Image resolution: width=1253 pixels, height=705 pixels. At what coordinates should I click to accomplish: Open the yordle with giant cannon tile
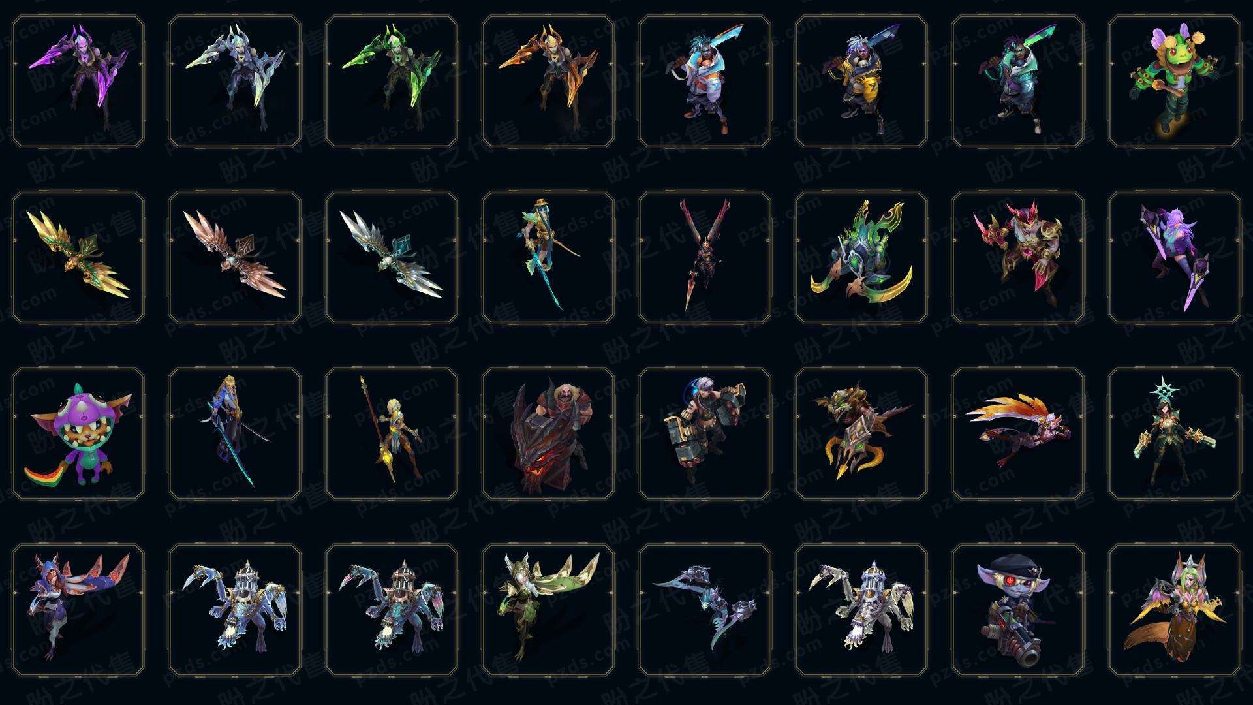click(1018, 610)
